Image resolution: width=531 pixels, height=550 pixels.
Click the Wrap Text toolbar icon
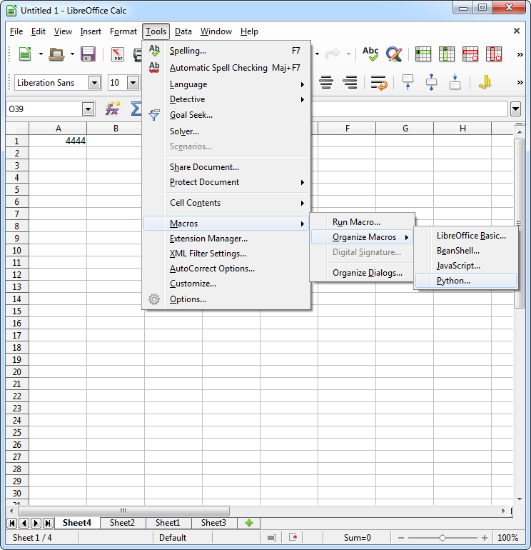379,83
